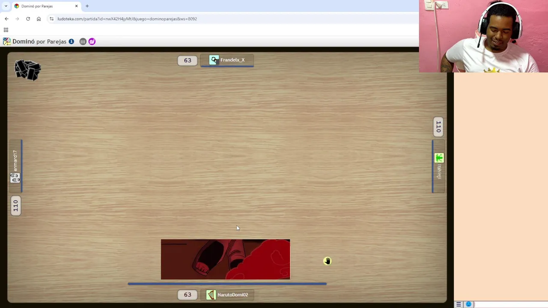Expand the tab search dropdown arrow
The height and width of the screenshot is (308, 548).
pos(6,6)
